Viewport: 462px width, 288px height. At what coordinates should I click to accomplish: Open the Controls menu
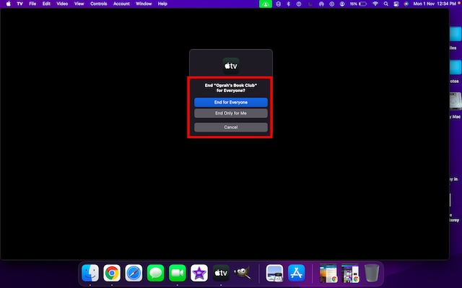click(x=98, y=4)
